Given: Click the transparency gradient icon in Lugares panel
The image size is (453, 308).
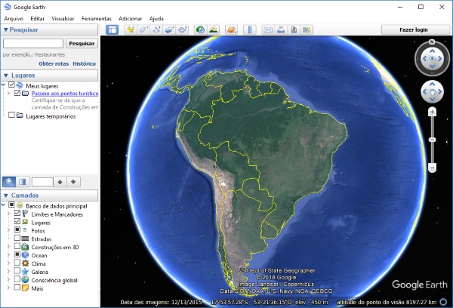Looking at the screenshot, I should point(22,182).
